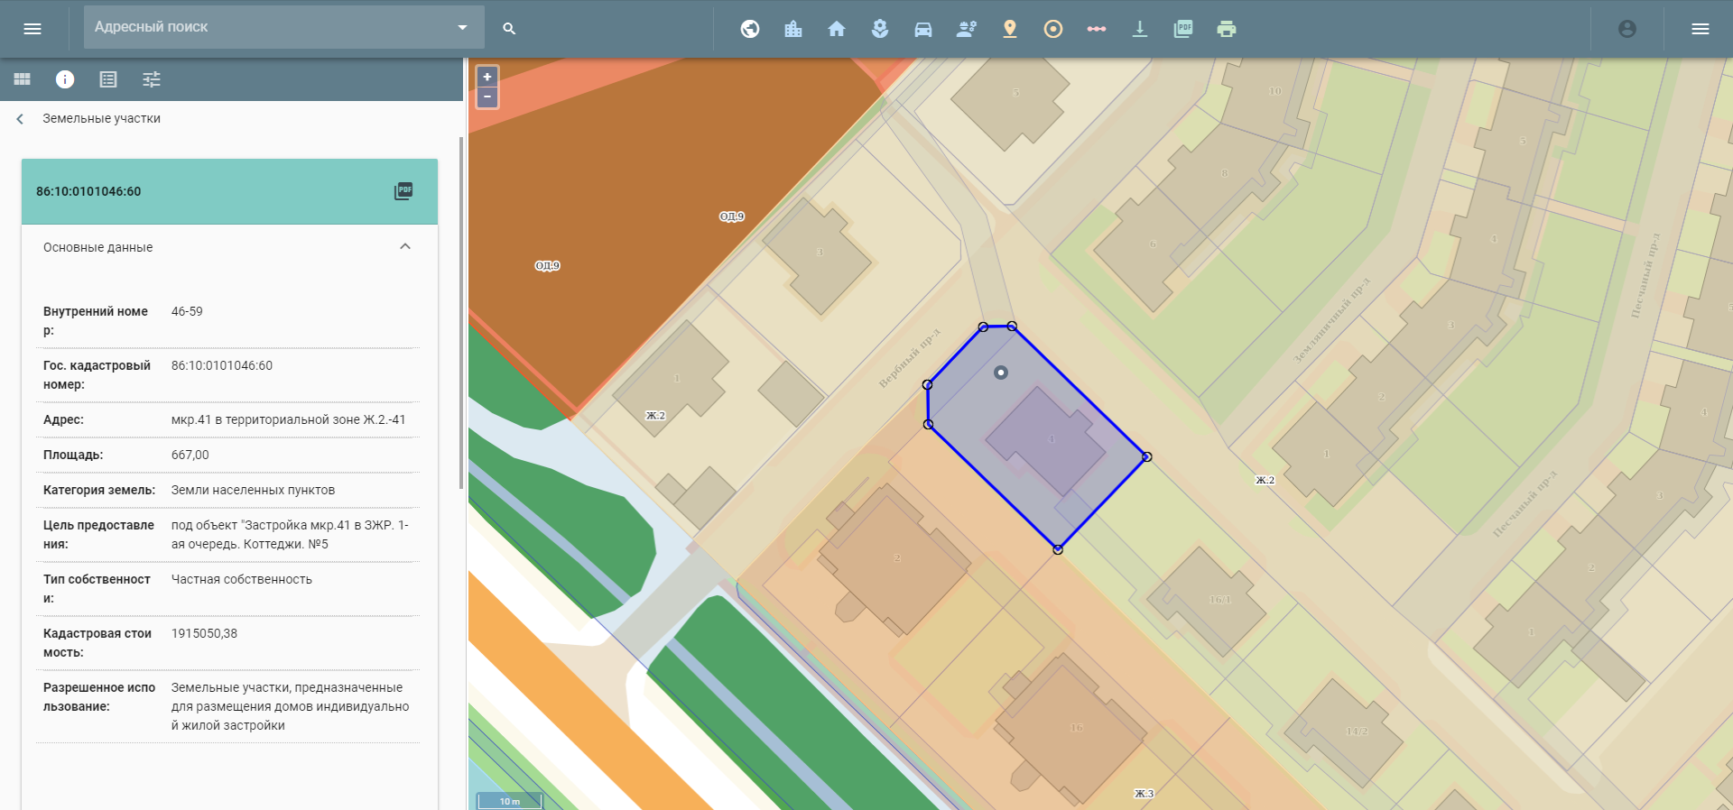Open the address search dropdown arrow

462,28
